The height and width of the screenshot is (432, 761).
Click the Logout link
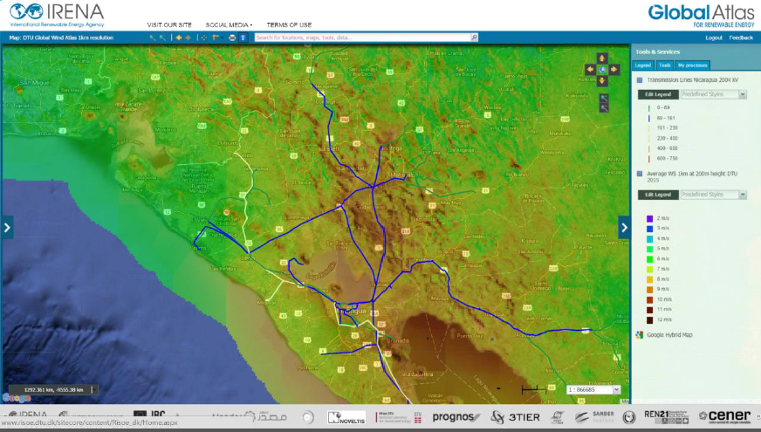click(x=714, y=38)
